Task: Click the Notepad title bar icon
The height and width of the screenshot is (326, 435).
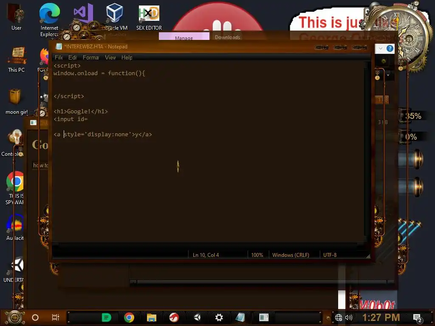Action: [x=59, y=47]
